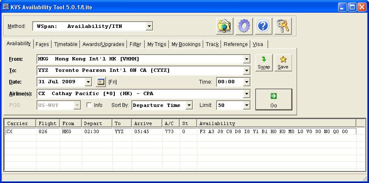Viewport: 369px width, 183px height.
Task: Click the KVS app icon in title bar
Action: click(6, 7)
